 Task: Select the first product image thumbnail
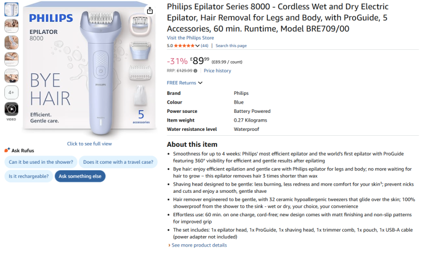tap(12, 9)
